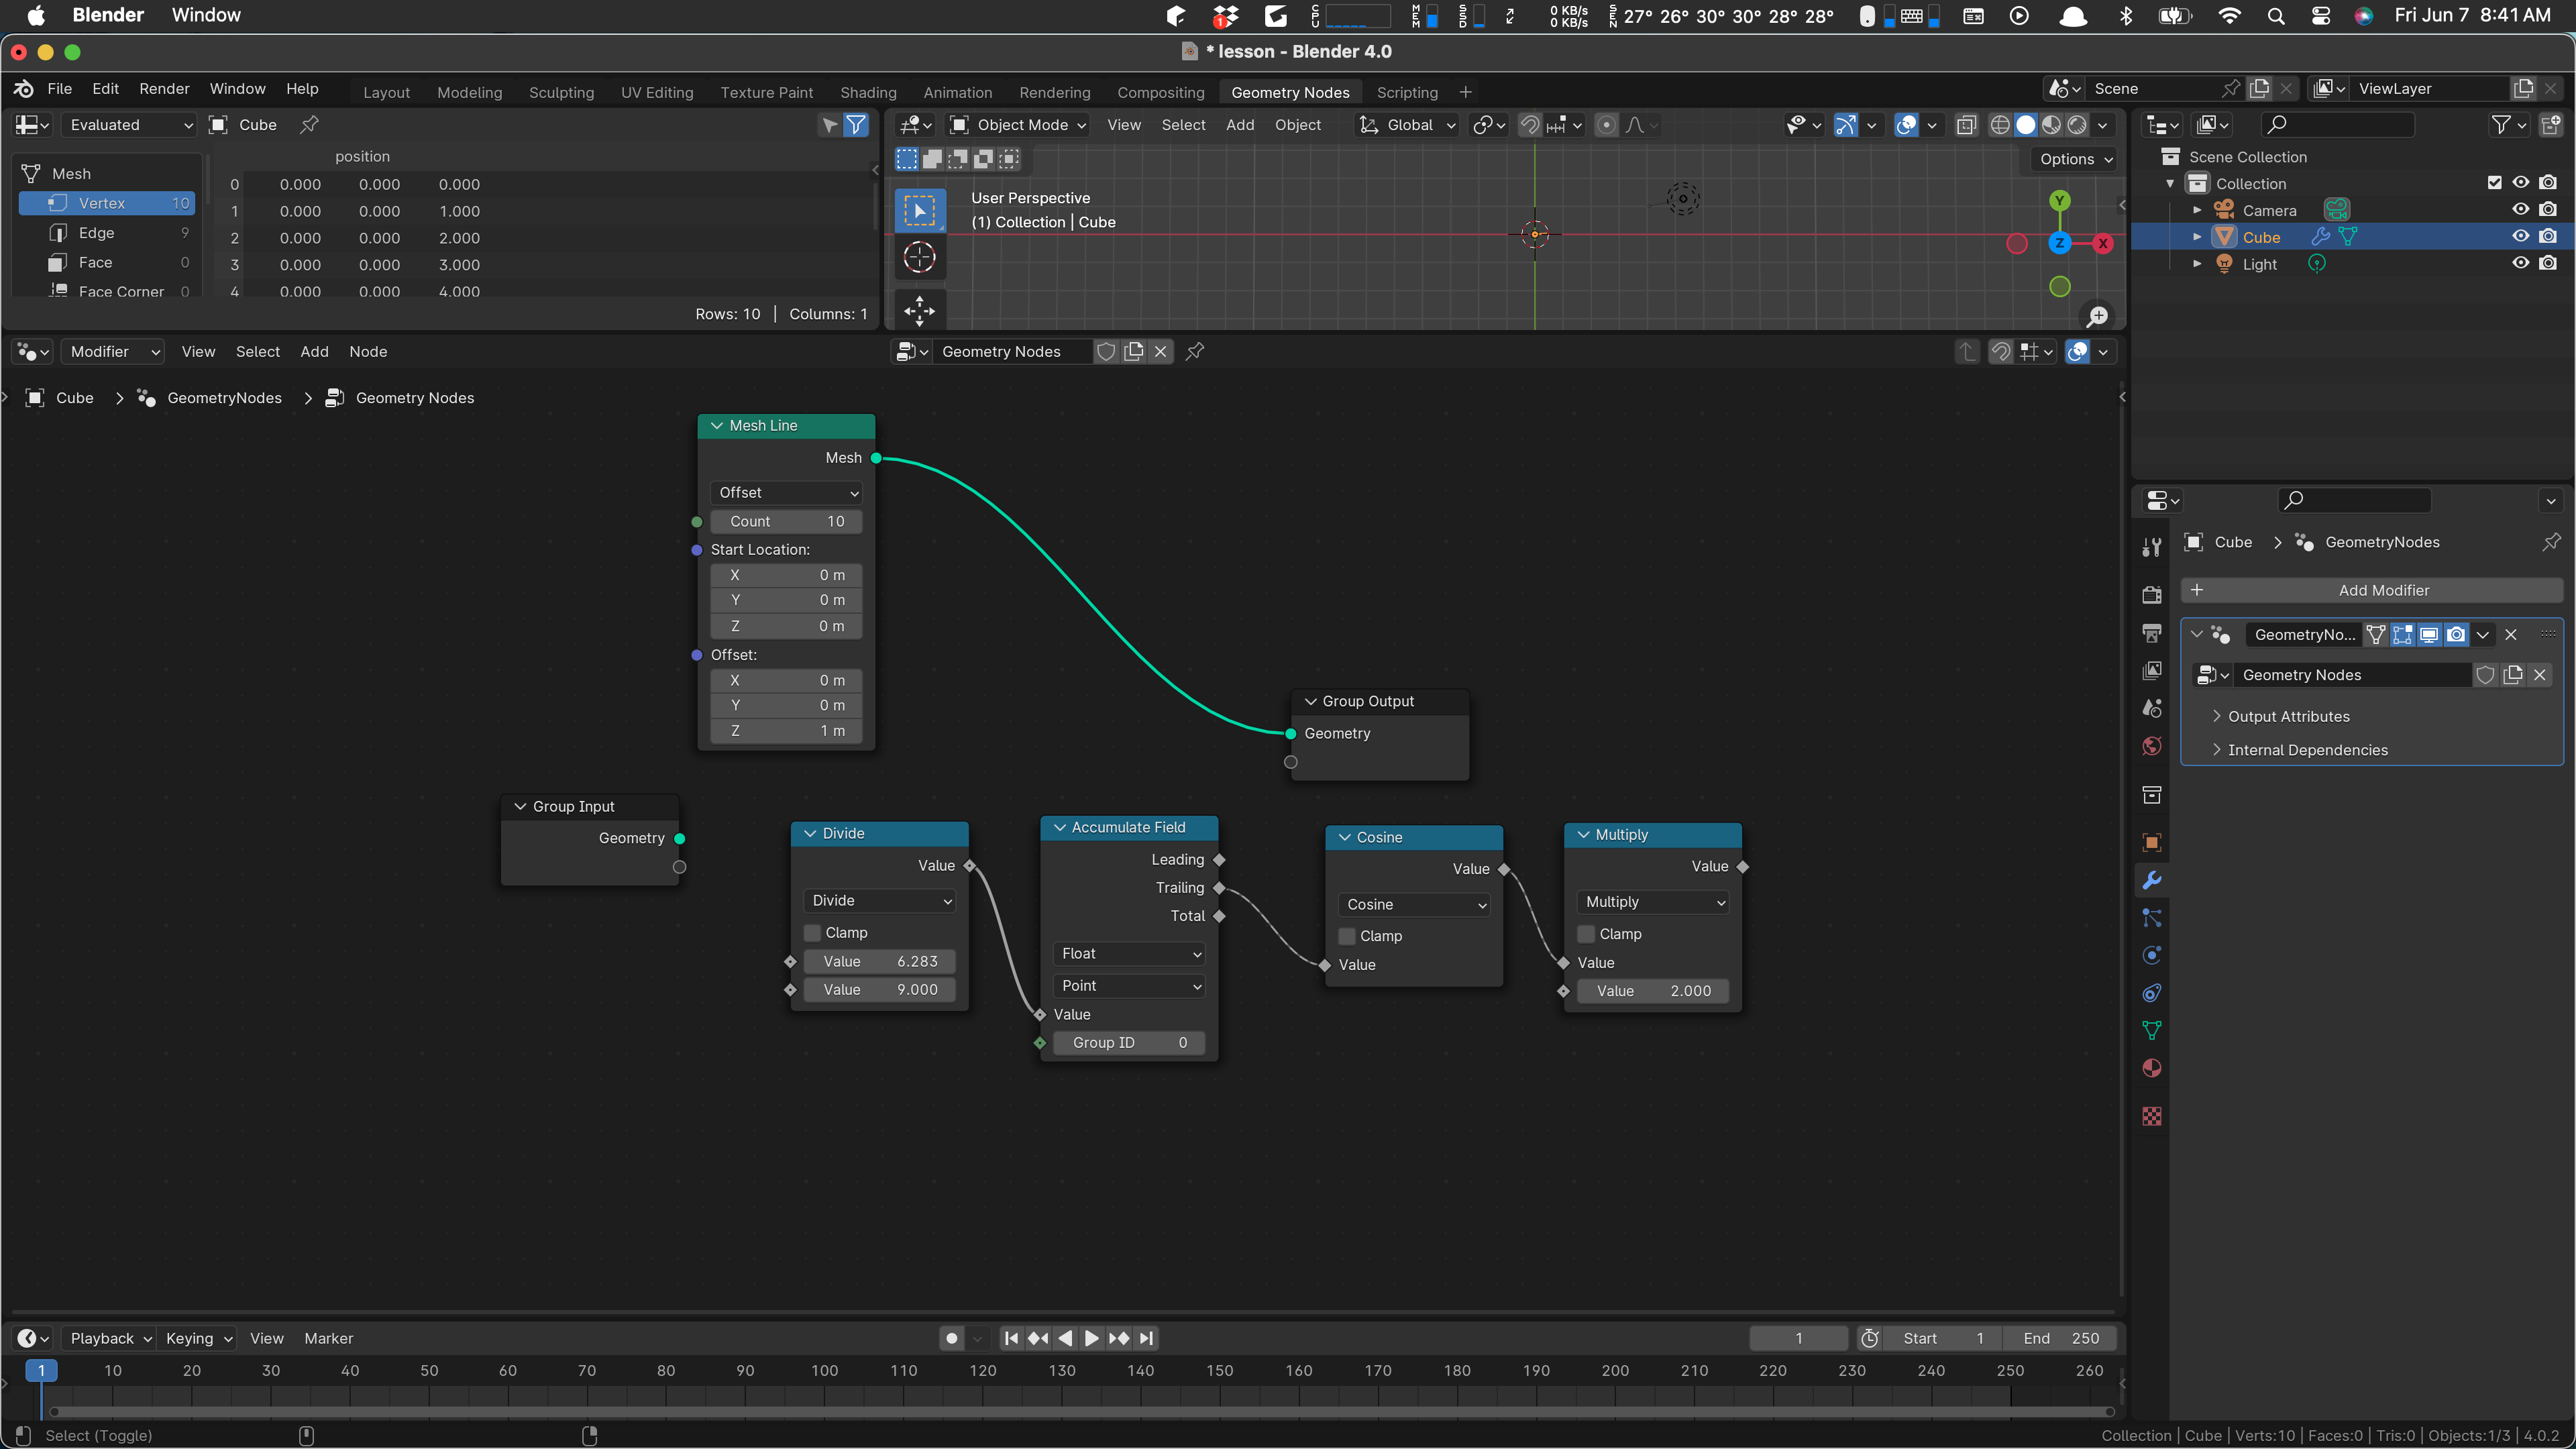
Task: Pin the Geometry Nodes node tree
Action: coord(1195,351)
